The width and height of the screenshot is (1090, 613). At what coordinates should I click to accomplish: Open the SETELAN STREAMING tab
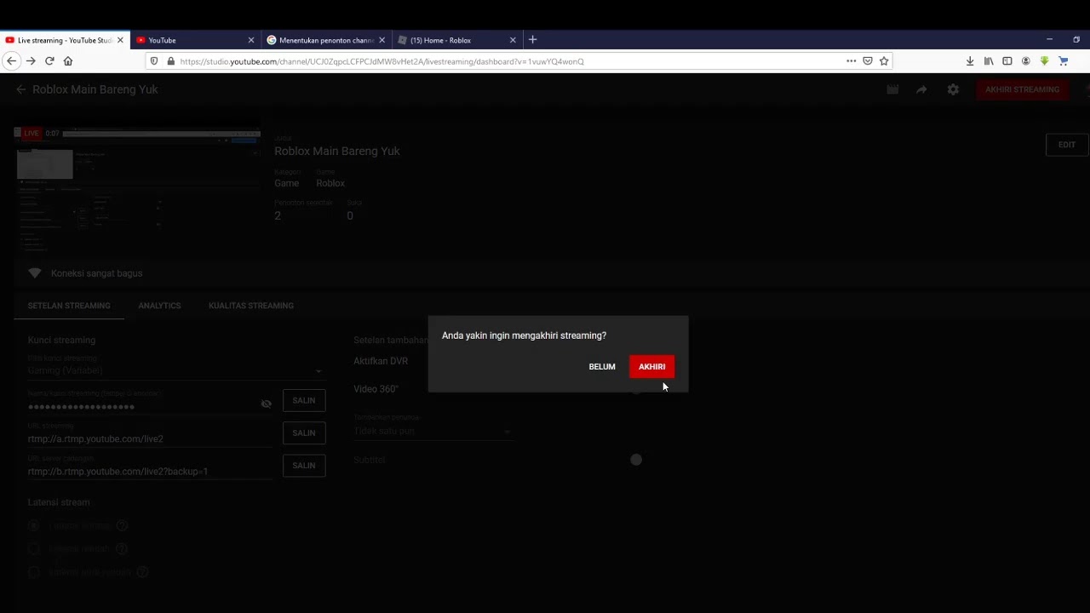(x=69, y=306)
